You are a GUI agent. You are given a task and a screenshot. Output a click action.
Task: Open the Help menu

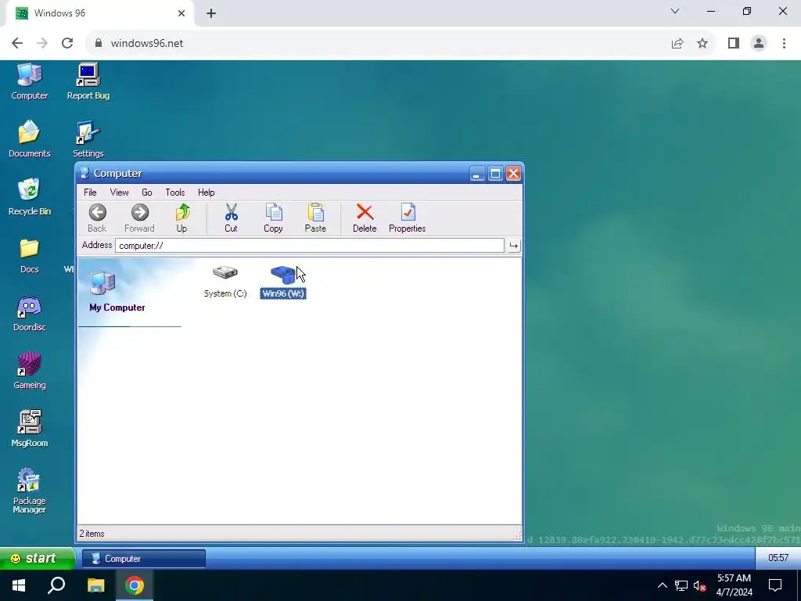207,193
